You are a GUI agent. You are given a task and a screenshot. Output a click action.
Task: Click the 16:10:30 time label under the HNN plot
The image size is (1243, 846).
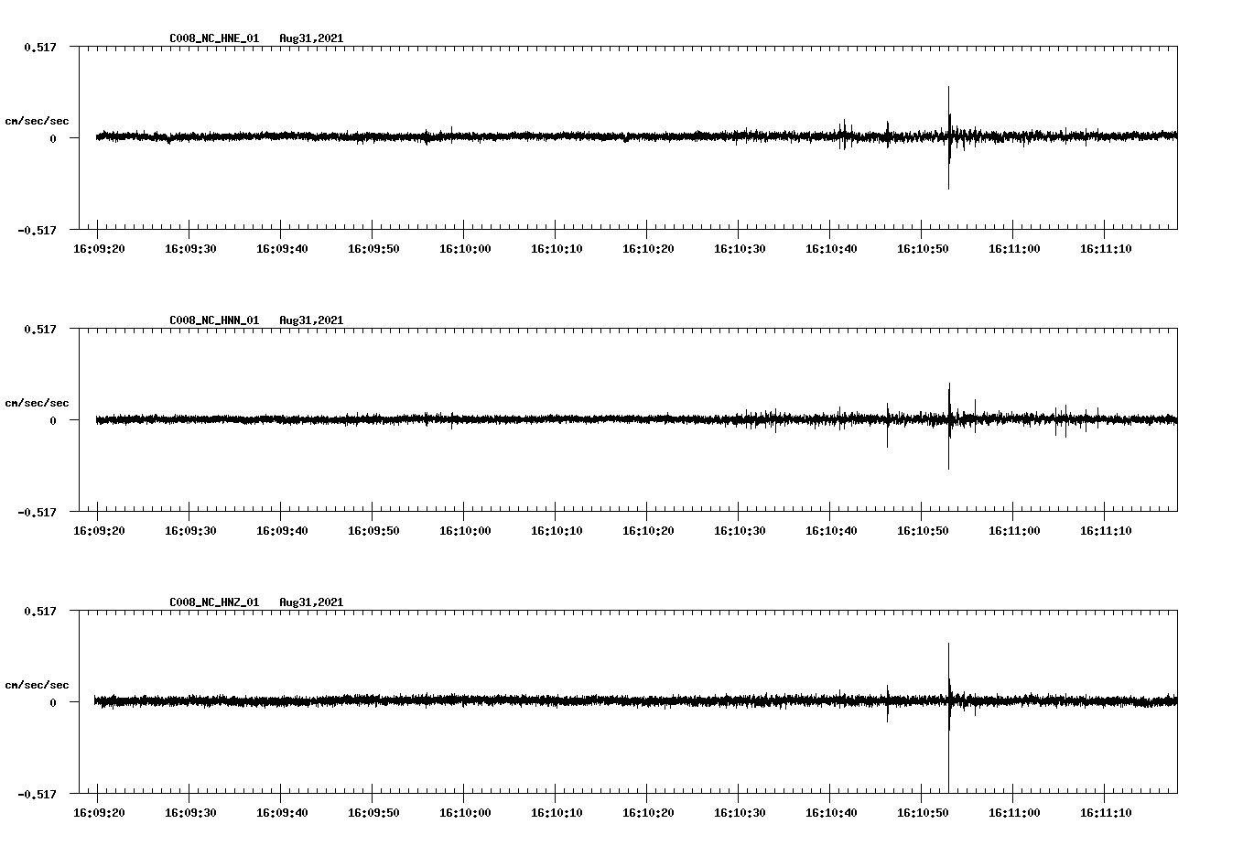[740, 531]
